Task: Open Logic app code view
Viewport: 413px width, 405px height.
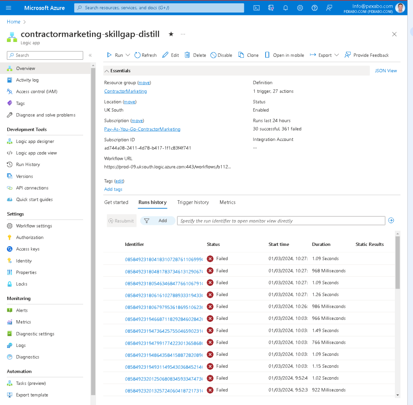Action: (36, 153)
